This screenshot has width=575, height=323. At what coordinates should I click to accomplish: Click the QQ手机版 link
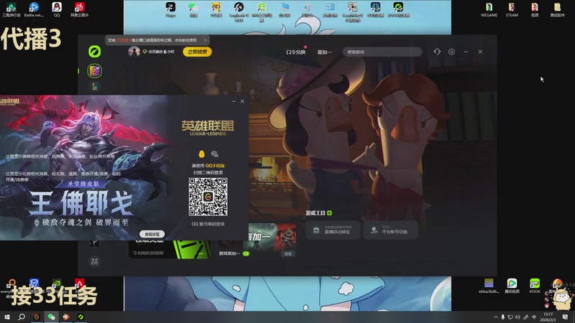pos(215,166)
